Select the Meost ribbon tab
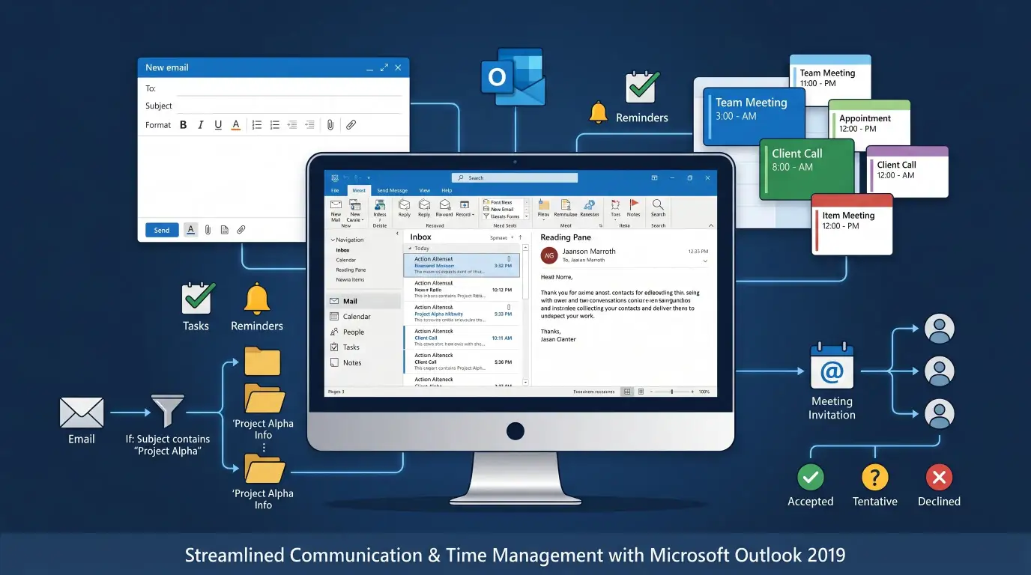 click(x=359, y=190)
